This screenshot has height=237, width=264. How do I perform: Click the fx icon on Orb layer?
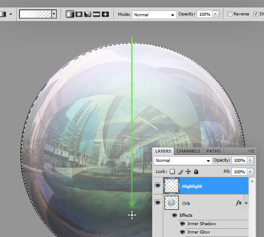click(x=238, y=203)
